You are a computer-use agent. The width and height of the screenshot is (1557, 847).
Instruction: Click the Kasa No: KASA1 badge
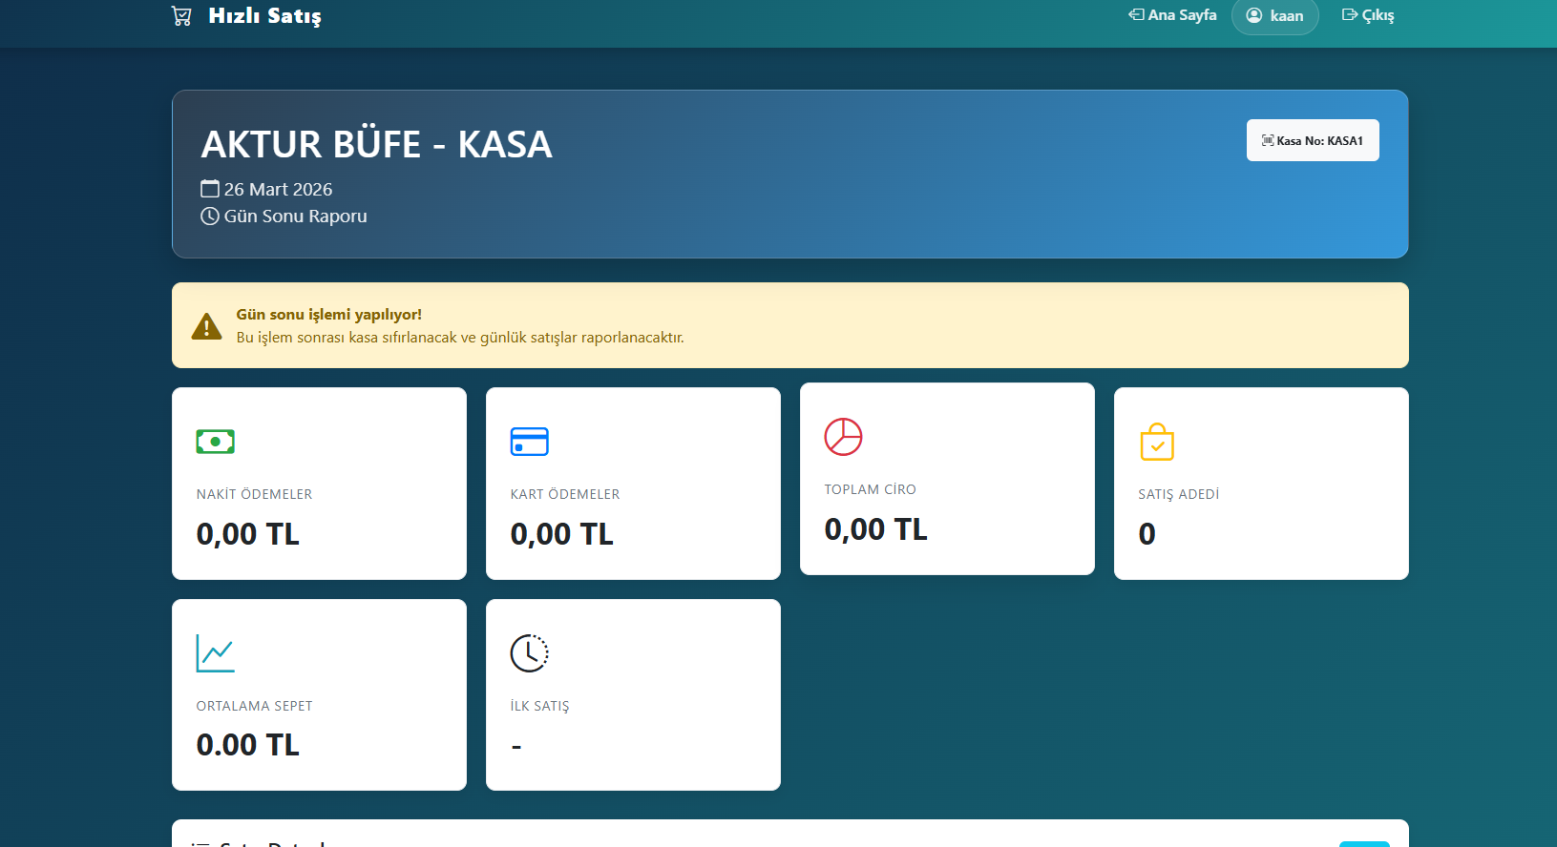[x=1312, y=140]
